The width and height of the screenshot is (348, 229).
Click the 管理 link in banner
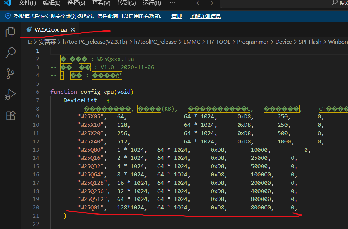(x=177, y=16)
